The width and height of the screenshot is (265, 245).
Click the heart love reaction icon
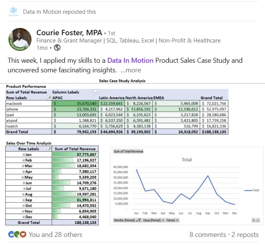click(23, 234)
